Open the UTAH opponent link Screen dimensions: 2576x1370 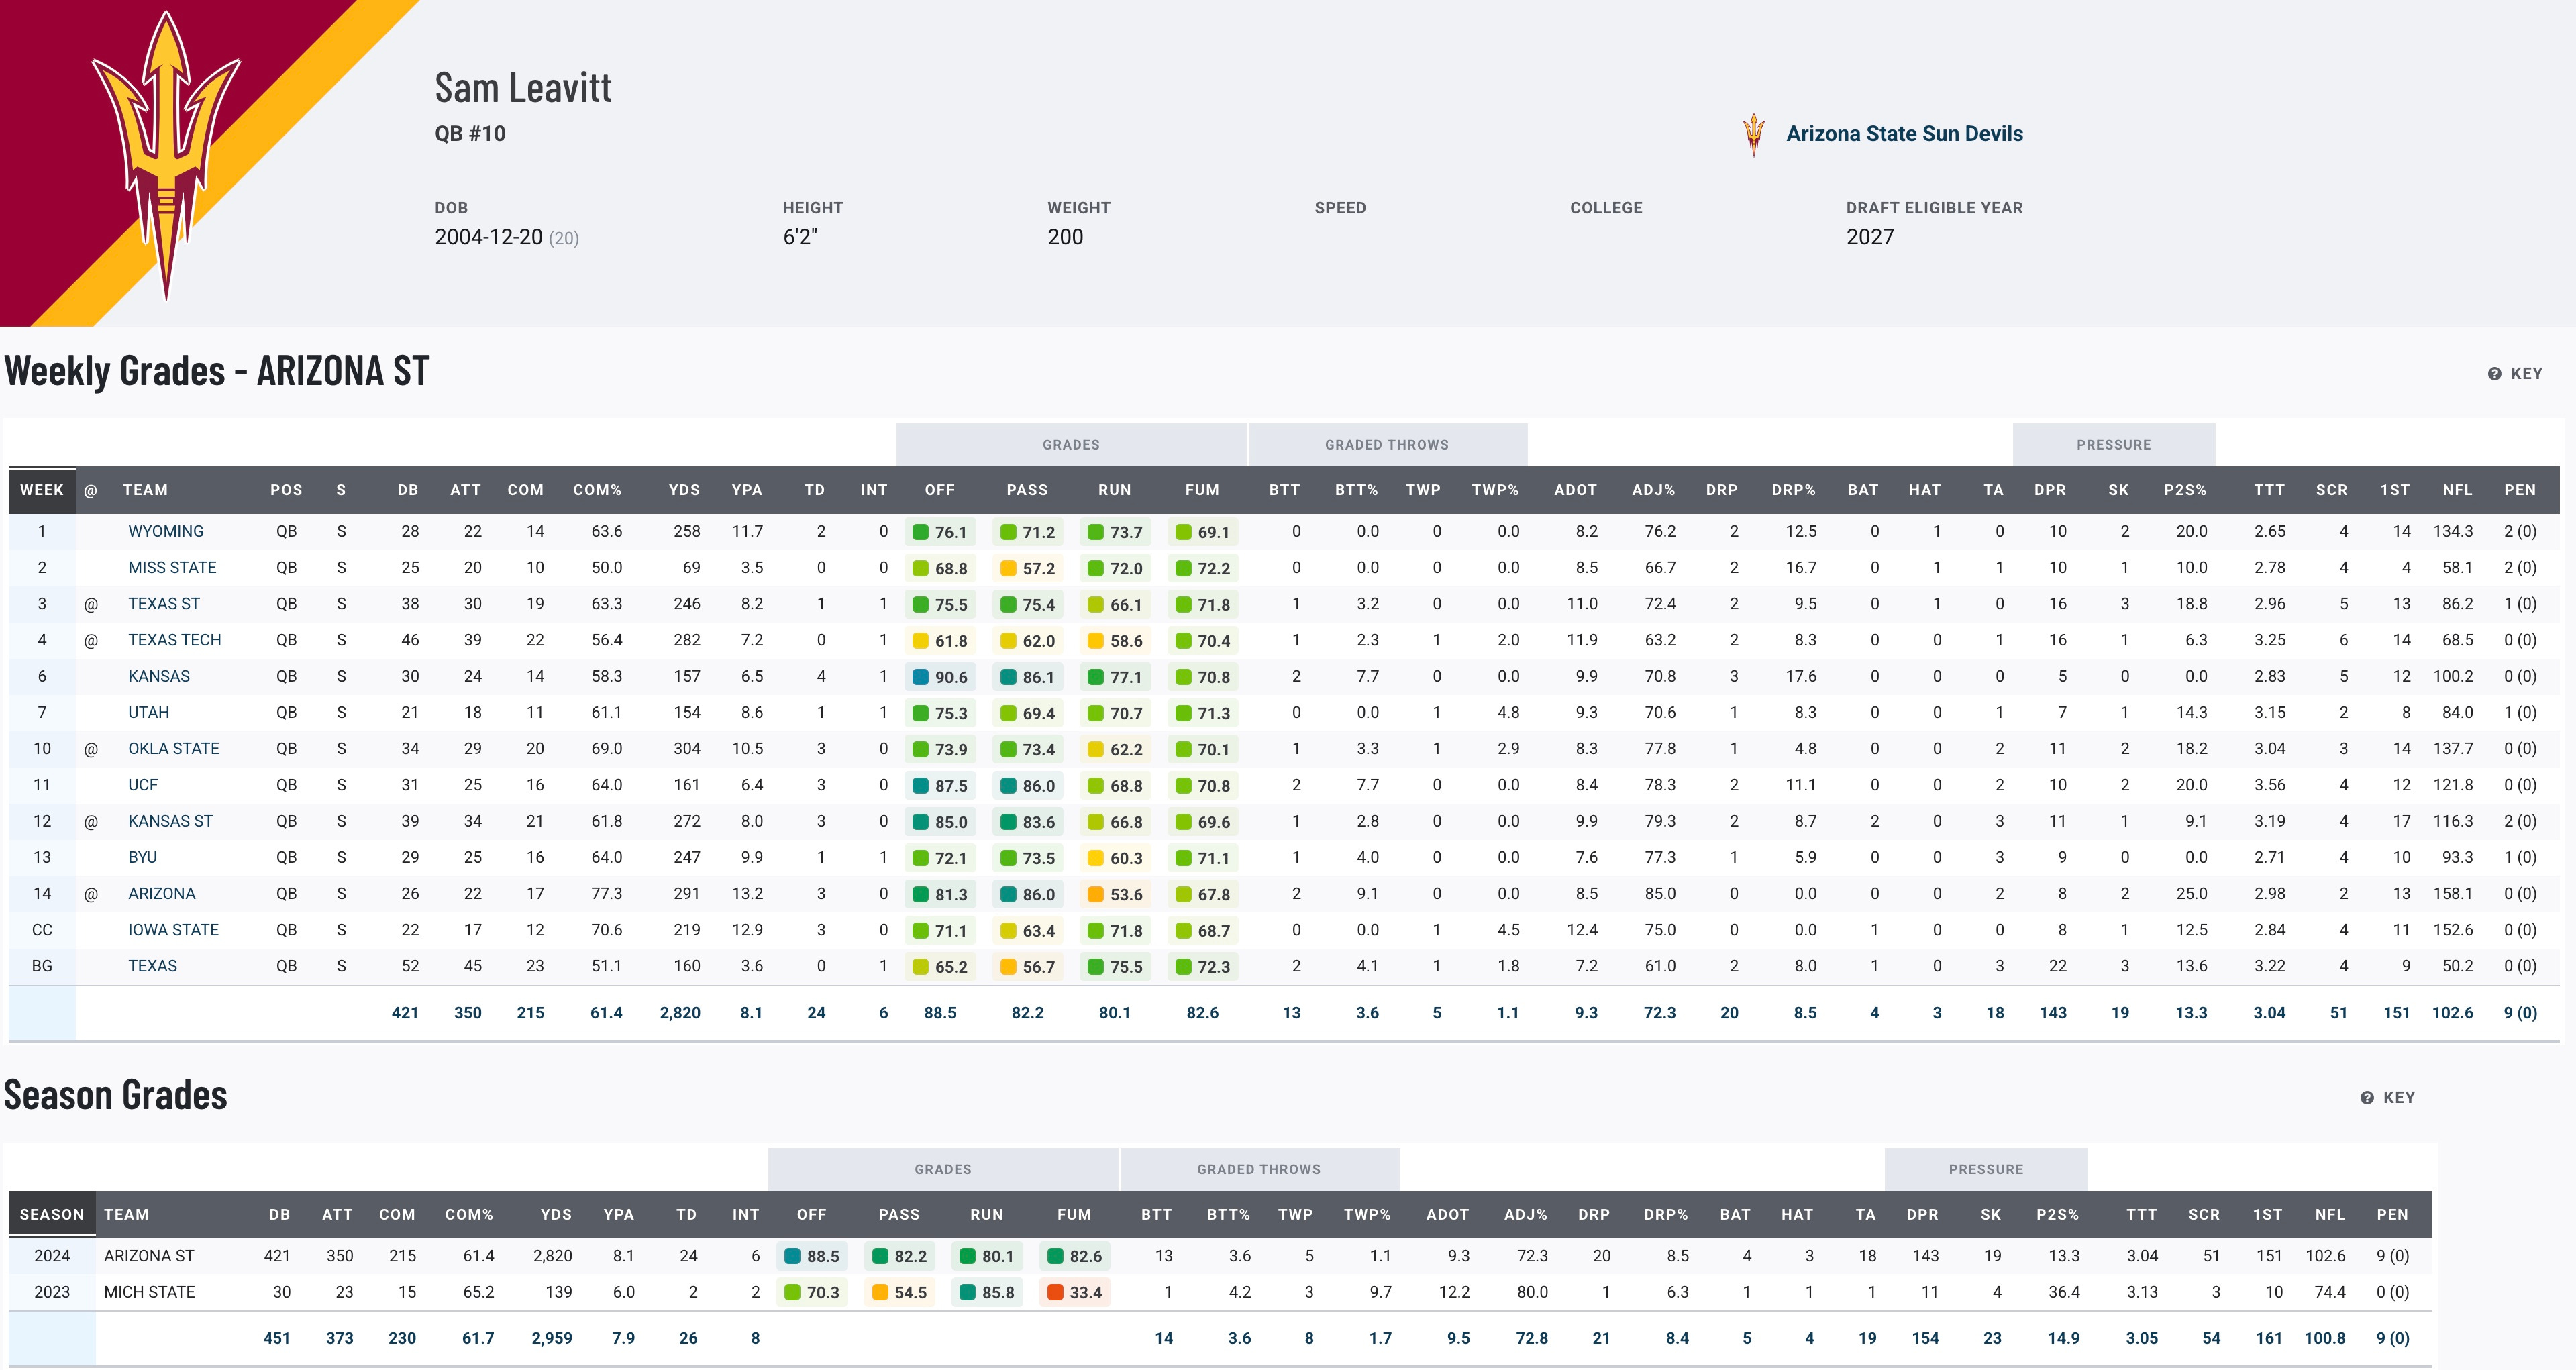coord(148,712)
